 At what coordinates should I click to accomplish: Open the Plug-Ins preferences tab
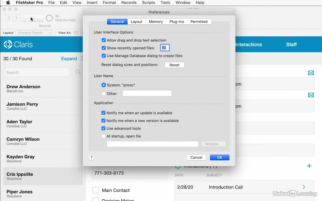(x=177, y=22)
